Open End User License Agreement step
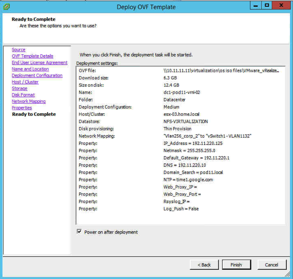Screen dimensions: 293x279 tap(40, 63)
